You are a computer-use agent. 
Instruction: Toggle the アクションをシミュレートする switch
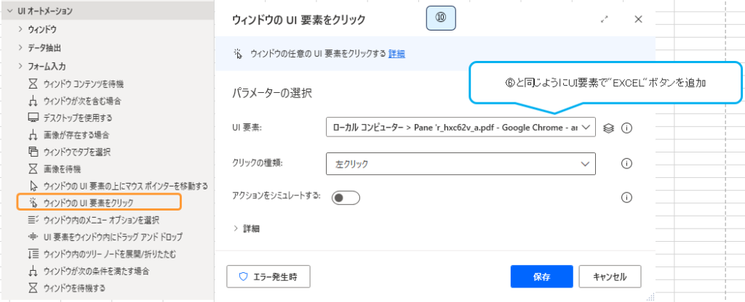(x=346, y=197)
